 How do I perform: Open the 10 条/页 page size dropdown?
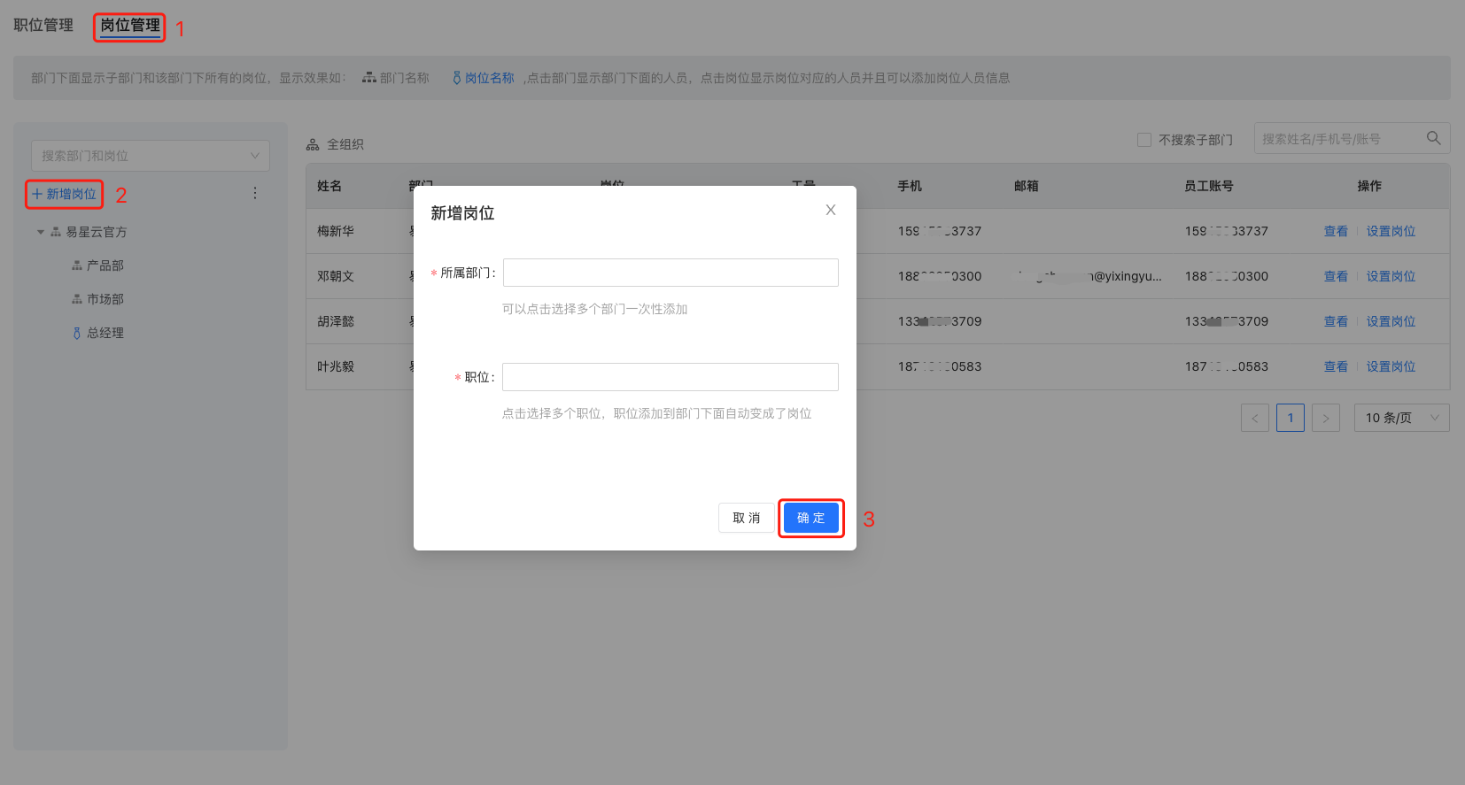pos(1401,418)
